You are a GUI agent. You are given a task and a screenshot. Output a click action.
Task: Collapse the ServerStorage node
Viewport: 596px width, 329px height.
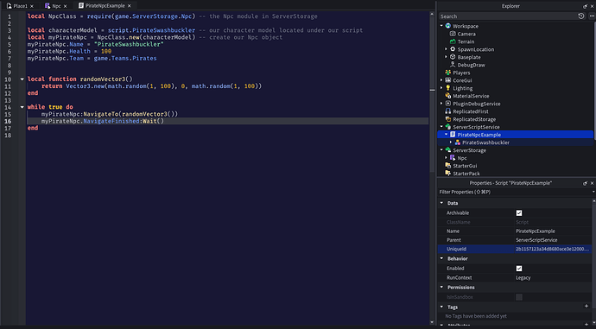pos(441,150)
